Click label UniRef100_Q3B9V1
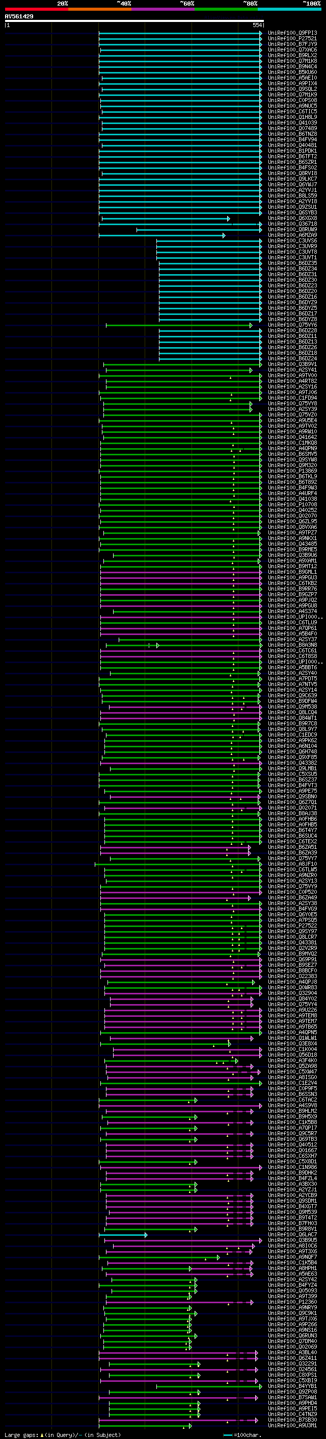 coord(292,364)
